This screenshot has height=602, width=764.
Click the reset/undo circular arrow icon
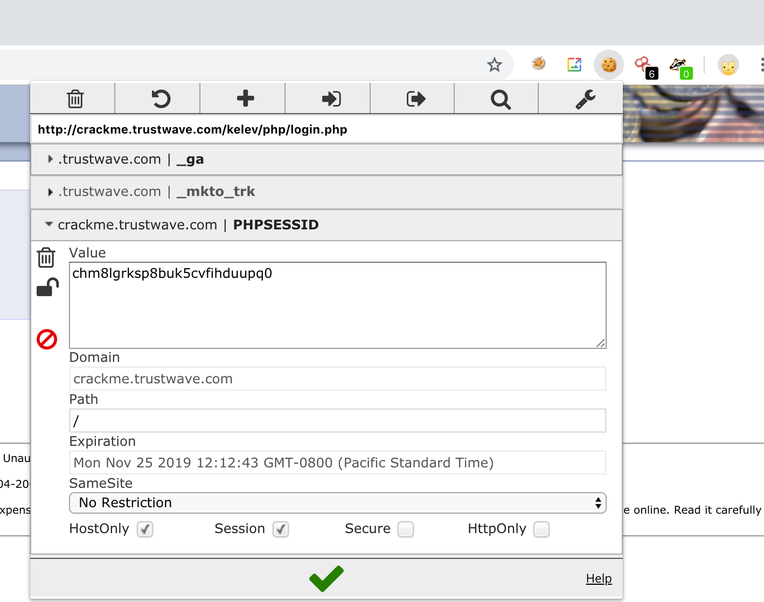tap(161, 99)
